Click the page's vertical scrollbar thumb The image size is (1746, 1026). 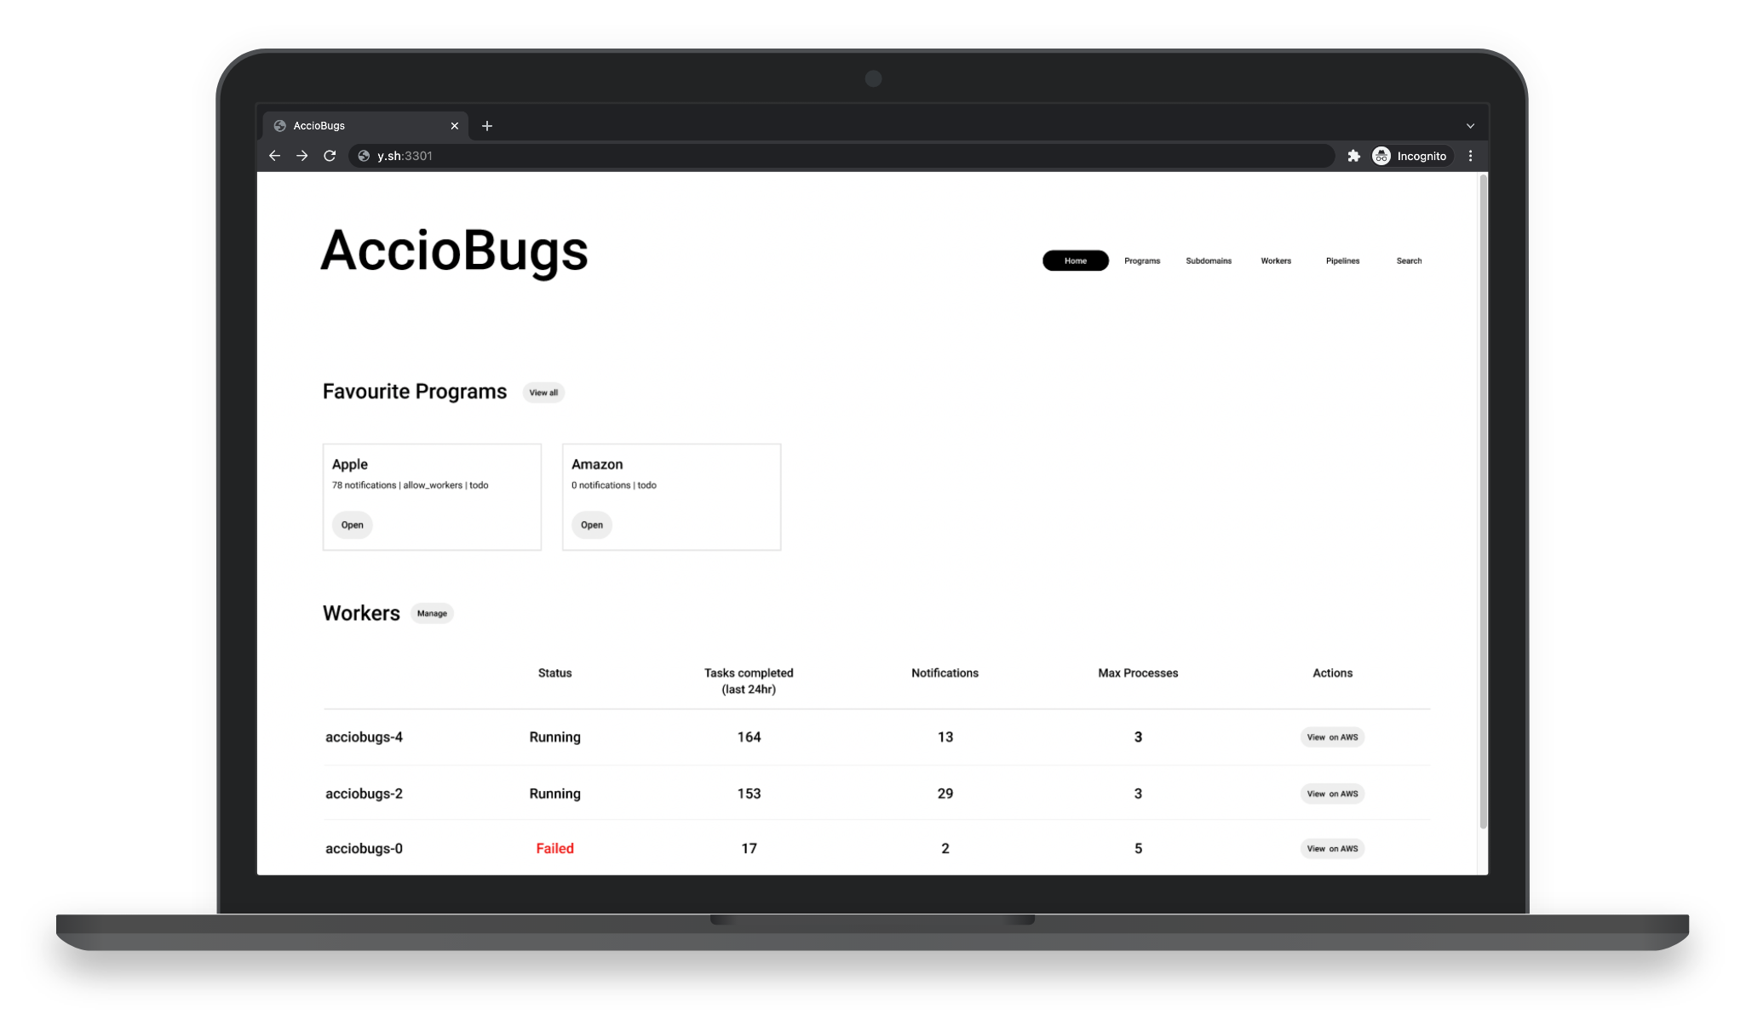[x=1483, y=501]
